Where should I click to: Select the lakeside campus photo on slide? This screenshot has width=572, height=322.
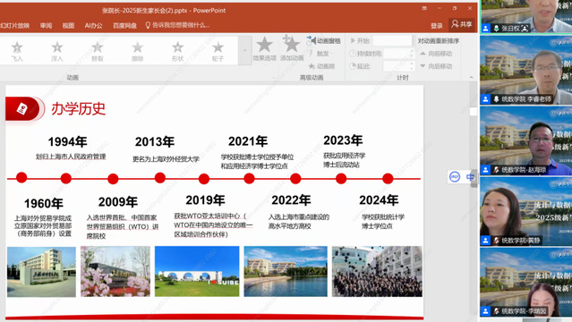pos(286,271)
